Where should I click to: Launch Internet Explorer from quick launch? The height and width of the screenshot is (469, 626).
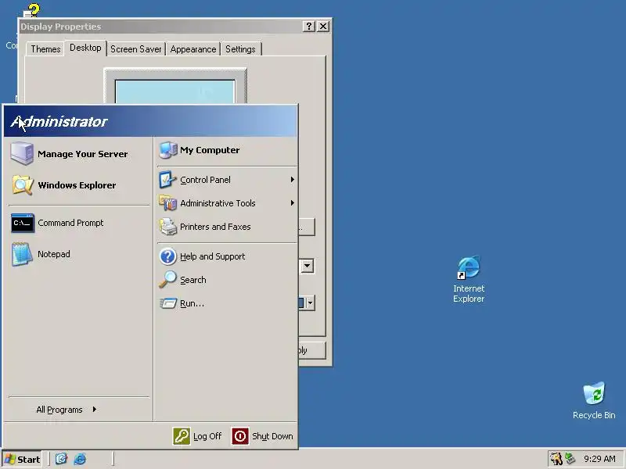pos(80,459)
